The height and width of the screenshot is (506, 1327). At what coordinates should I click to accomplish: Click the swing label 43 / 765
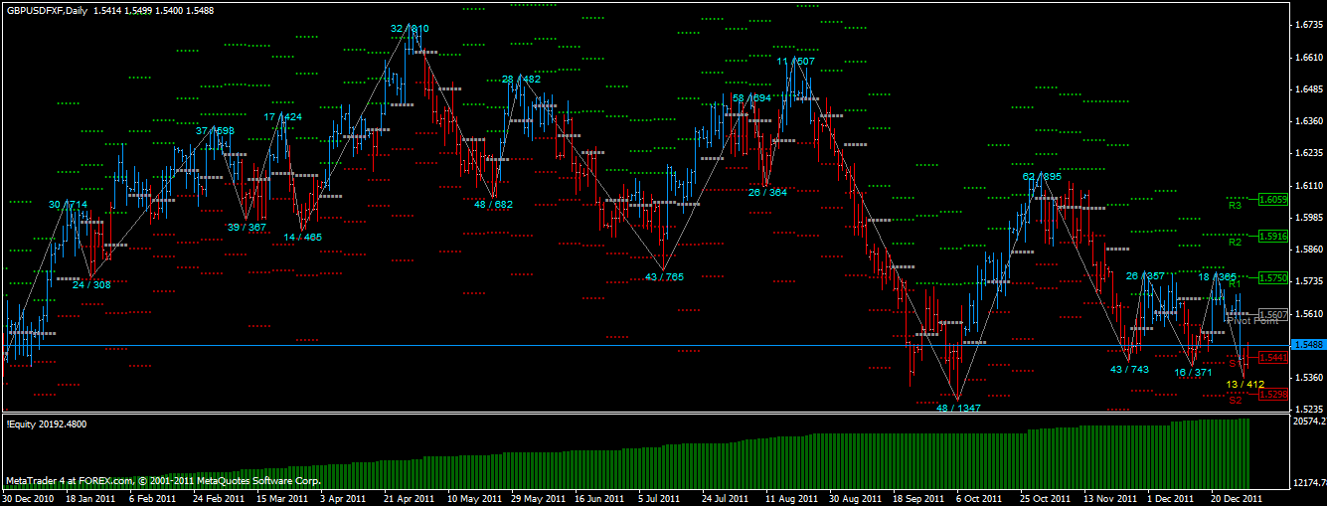(x=664, y=276)
